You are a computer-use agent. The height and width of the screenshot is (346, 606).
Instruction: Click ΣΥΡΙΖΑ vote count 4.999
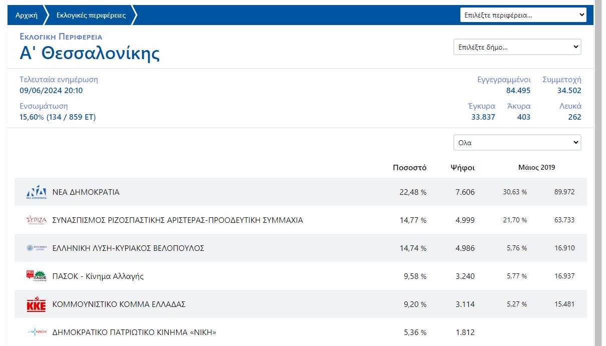tap(465, 220)
